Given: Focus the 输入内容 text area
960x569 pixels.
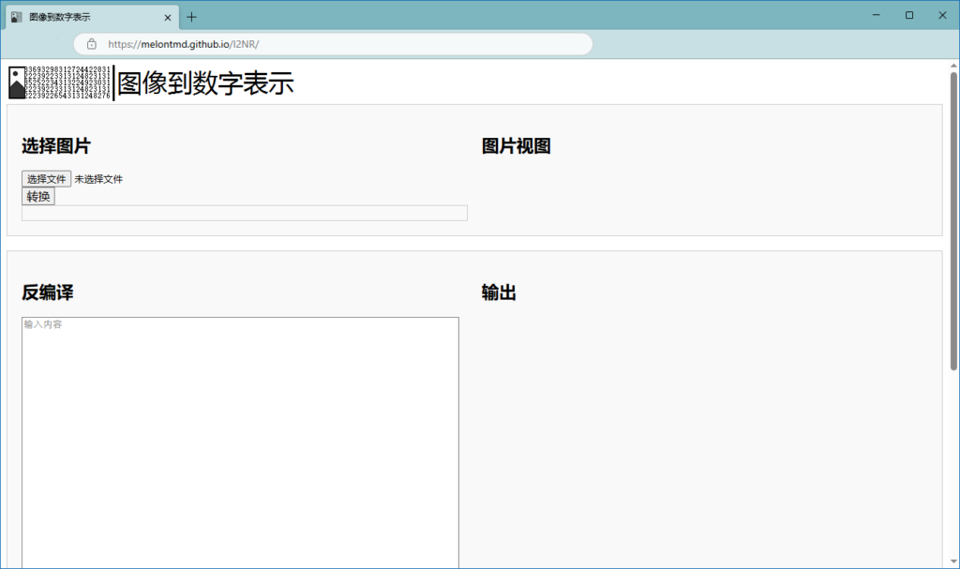Looking at the screenshot, I should coord(240,441).
